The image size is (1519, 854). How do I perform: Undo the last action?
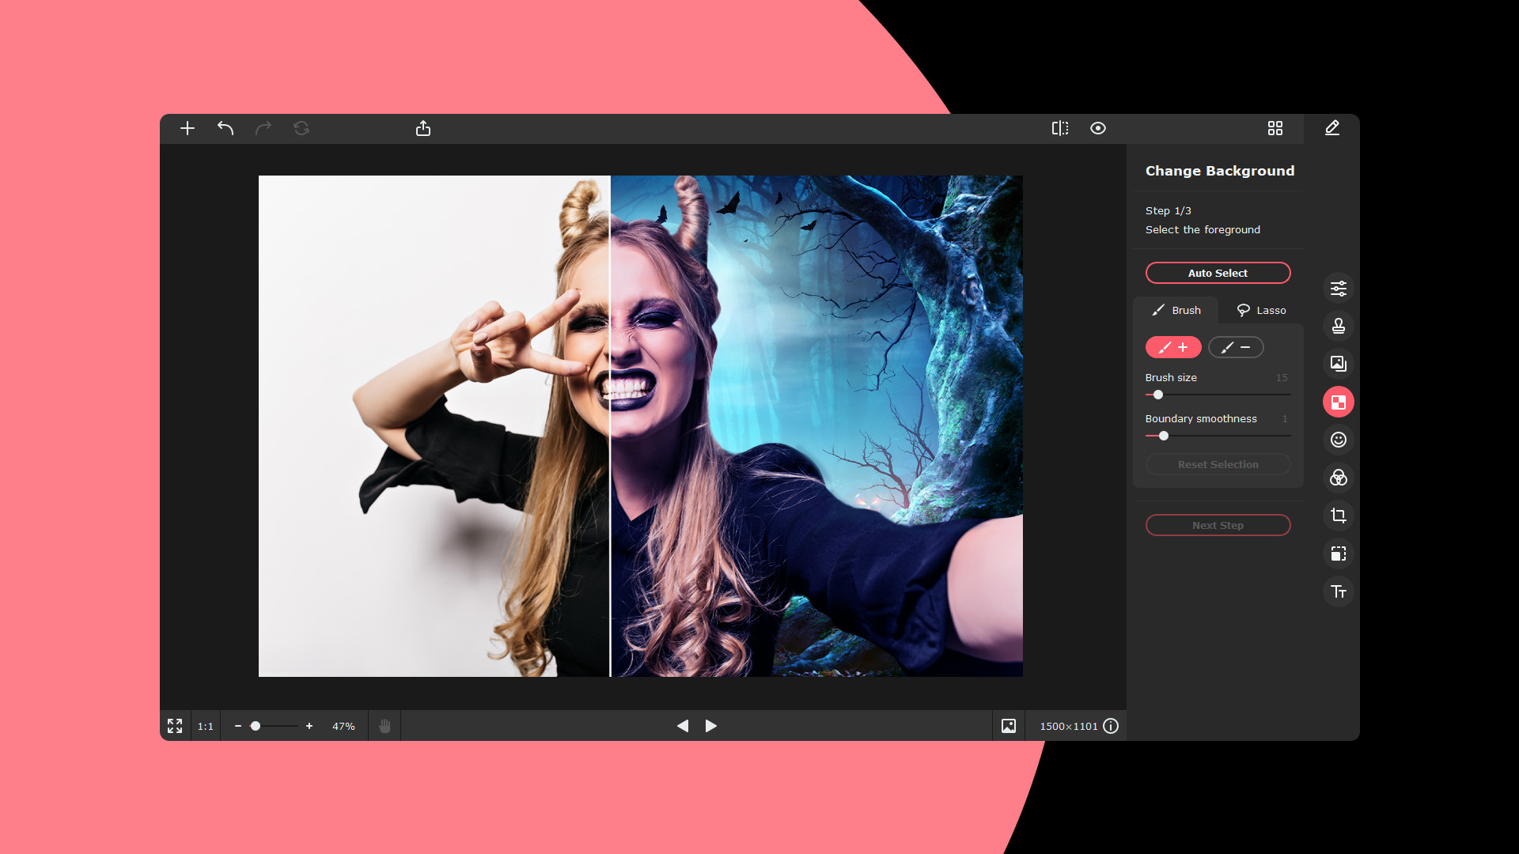pos(225,128)
